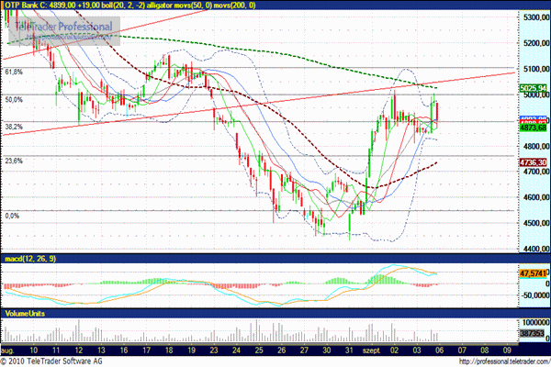The width and height of the screenshot is (551, 367).
Task: Select the 61,8% Fibonacci level label
Action: click(x=13, y=71)
